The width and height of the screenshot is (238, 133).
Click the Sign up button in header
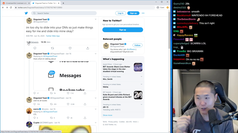133,13
